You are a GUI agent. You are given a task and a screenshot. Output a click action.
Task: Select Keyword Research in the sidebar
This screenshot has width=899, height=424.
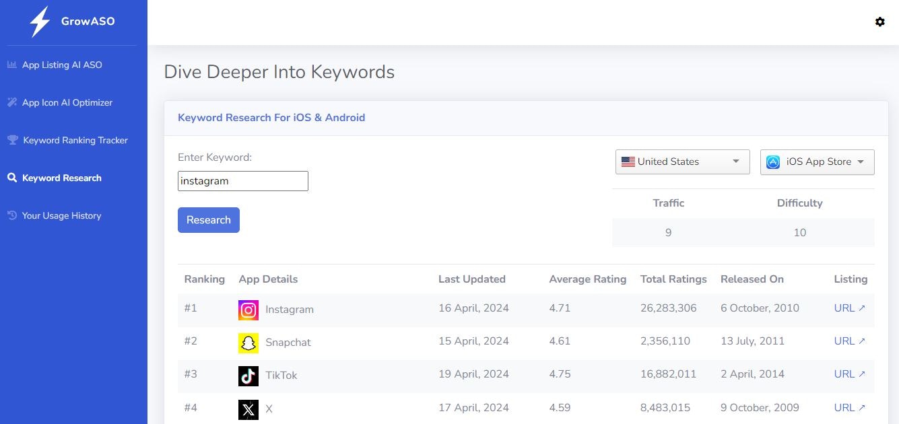[62, 178]
